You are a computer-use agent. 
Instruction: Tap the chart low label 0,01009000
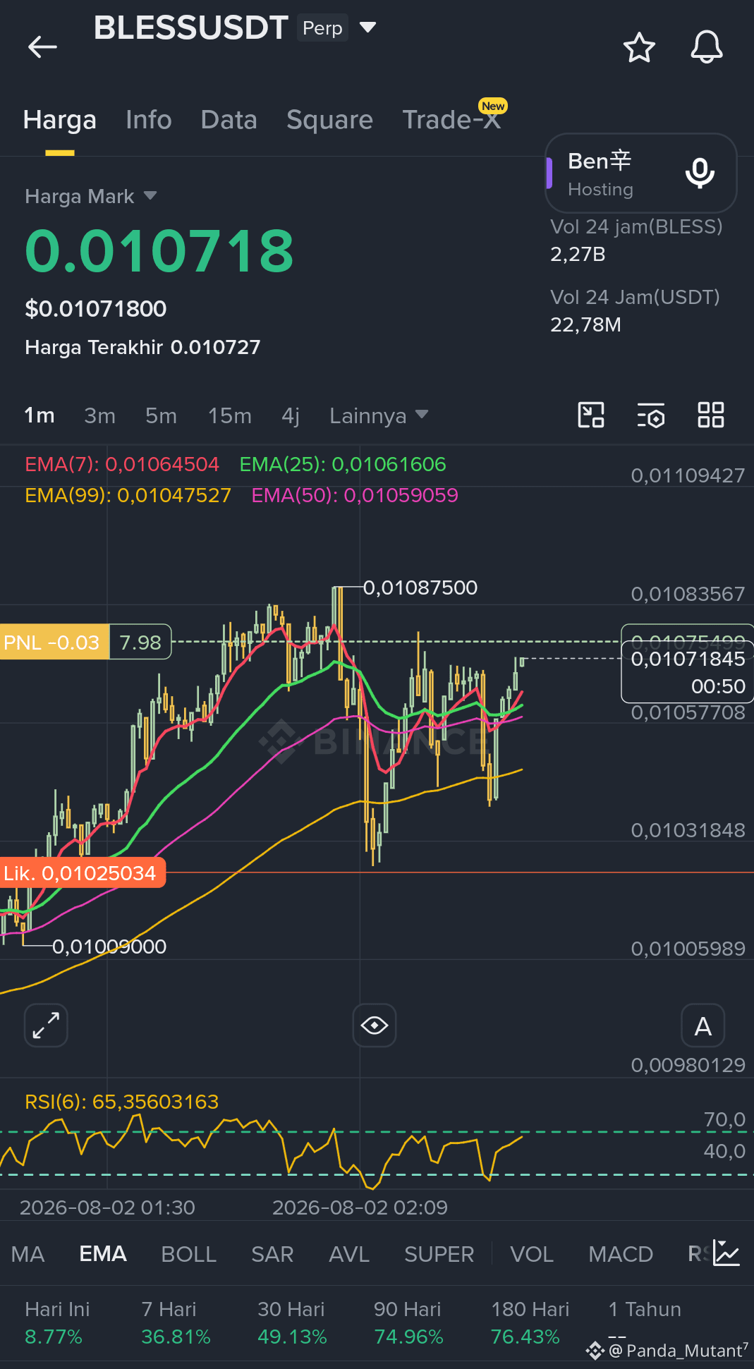tap(109, 947)
